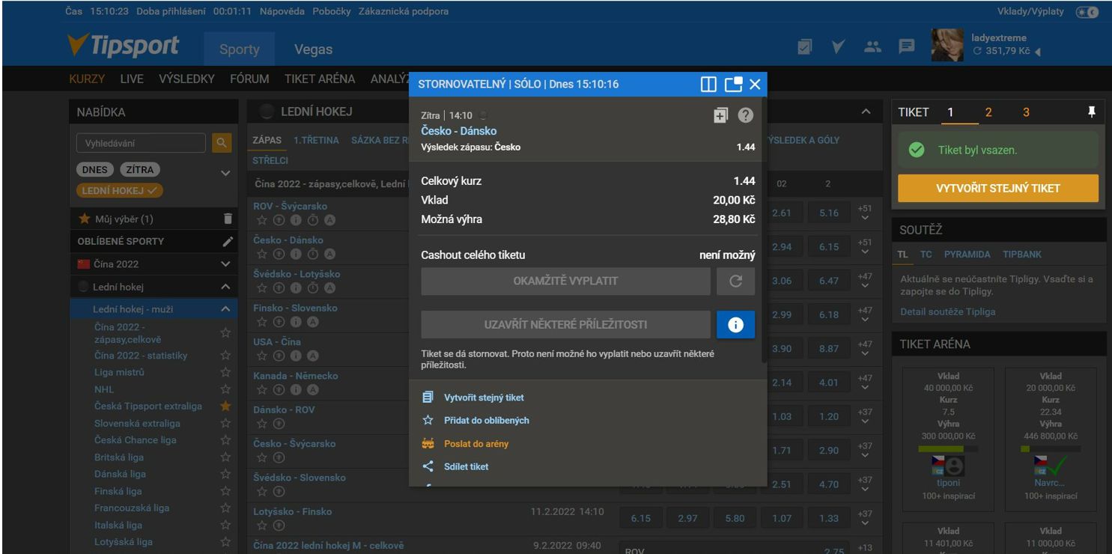Click the blue info button beside Uzavřít některé příležitosti
Image resolution: width=1112 pixels, height=554 pixels.
(x=735, y=325)
